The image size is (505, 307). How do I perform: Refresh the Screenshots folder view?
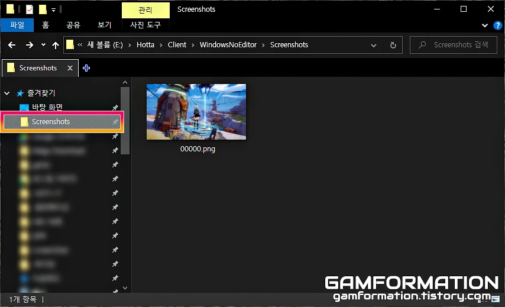click(393, 45)
